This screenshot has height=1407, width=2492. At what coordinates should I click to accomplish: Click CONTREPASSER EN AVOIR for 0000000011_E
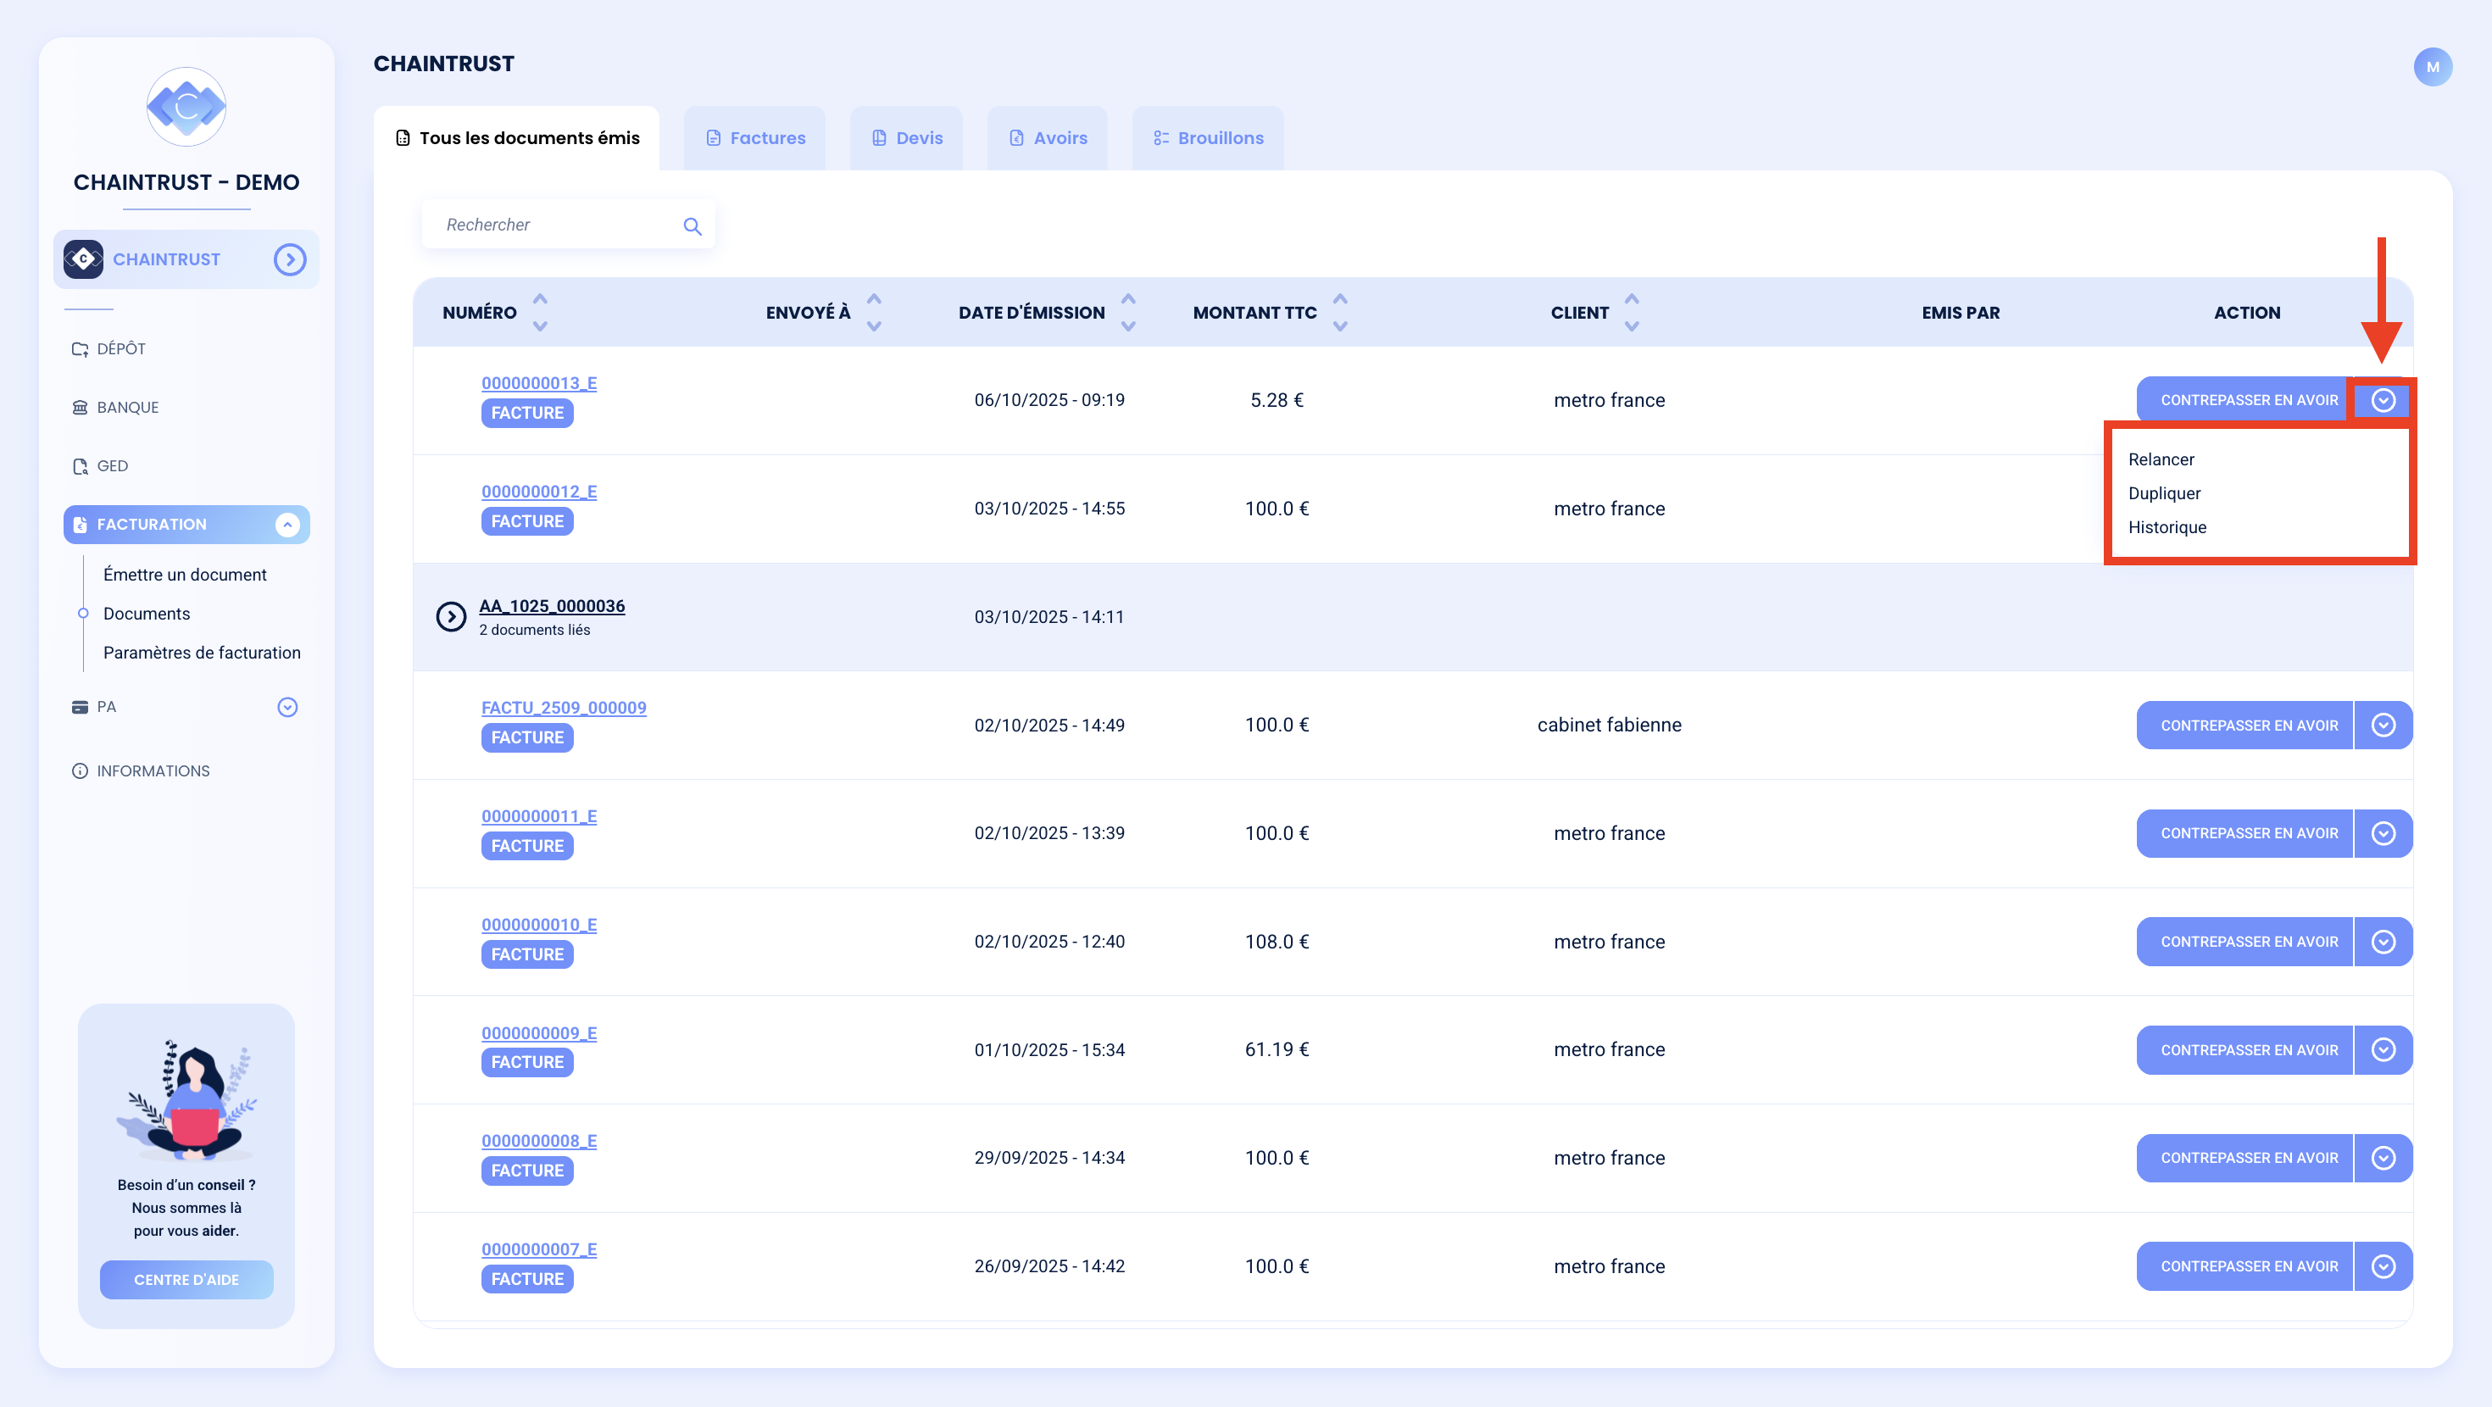pyautogui.click(x=2245, y=833)
